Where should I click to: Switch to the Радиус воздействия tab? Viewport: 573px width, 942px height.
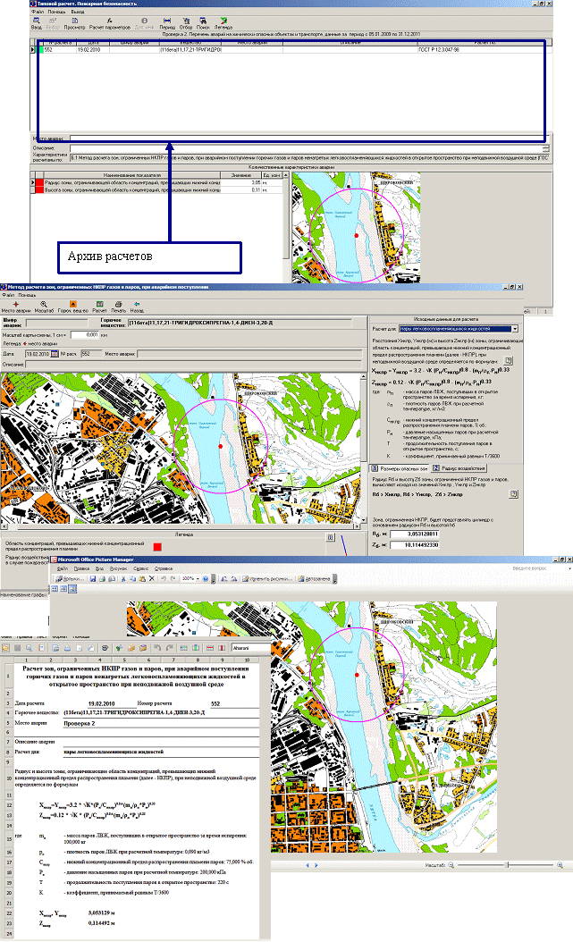pos(460,467)
